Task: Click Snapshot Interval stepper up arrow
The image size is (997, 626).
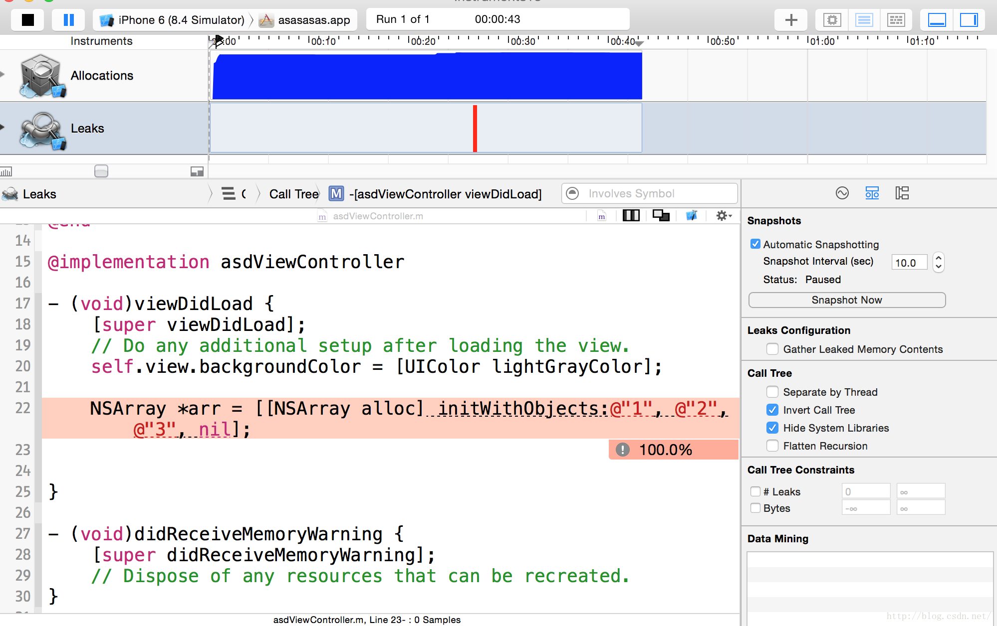Action: (x=937, y=258)
